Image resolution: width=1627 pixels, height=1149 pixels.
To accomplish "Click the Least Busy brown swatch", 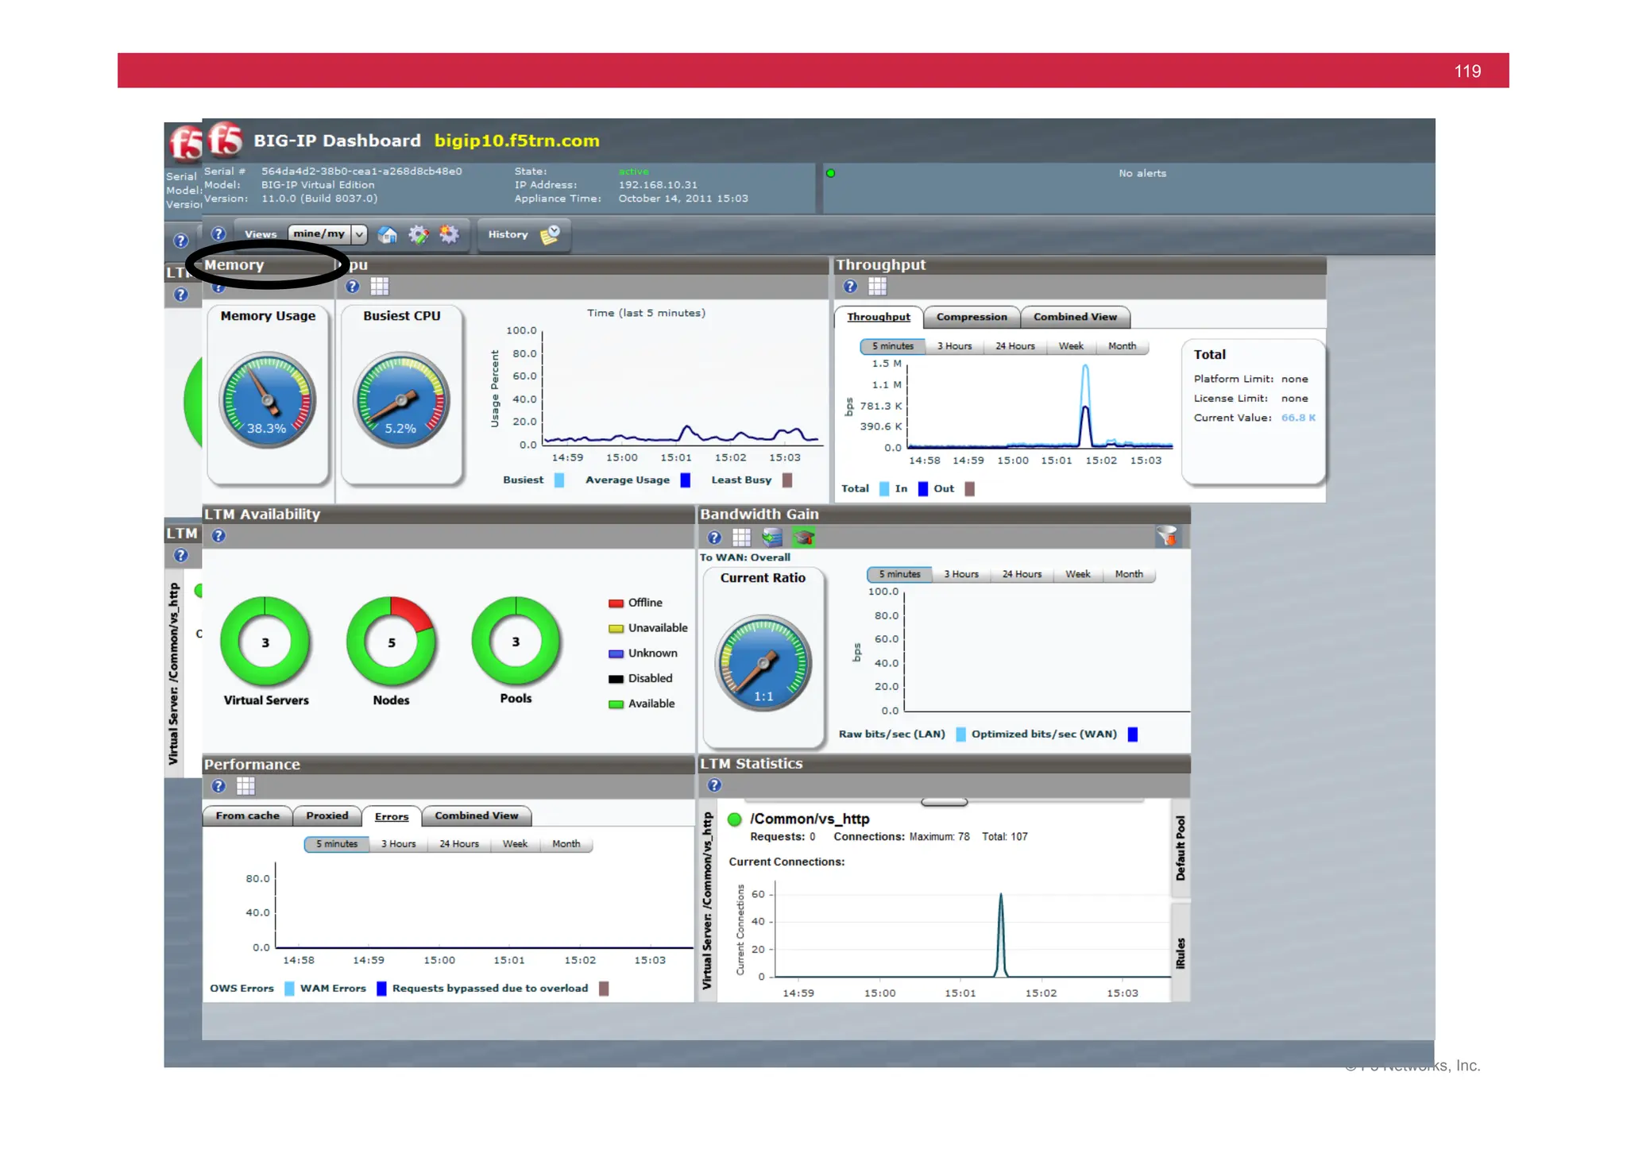I will click(x=787, y=480).
